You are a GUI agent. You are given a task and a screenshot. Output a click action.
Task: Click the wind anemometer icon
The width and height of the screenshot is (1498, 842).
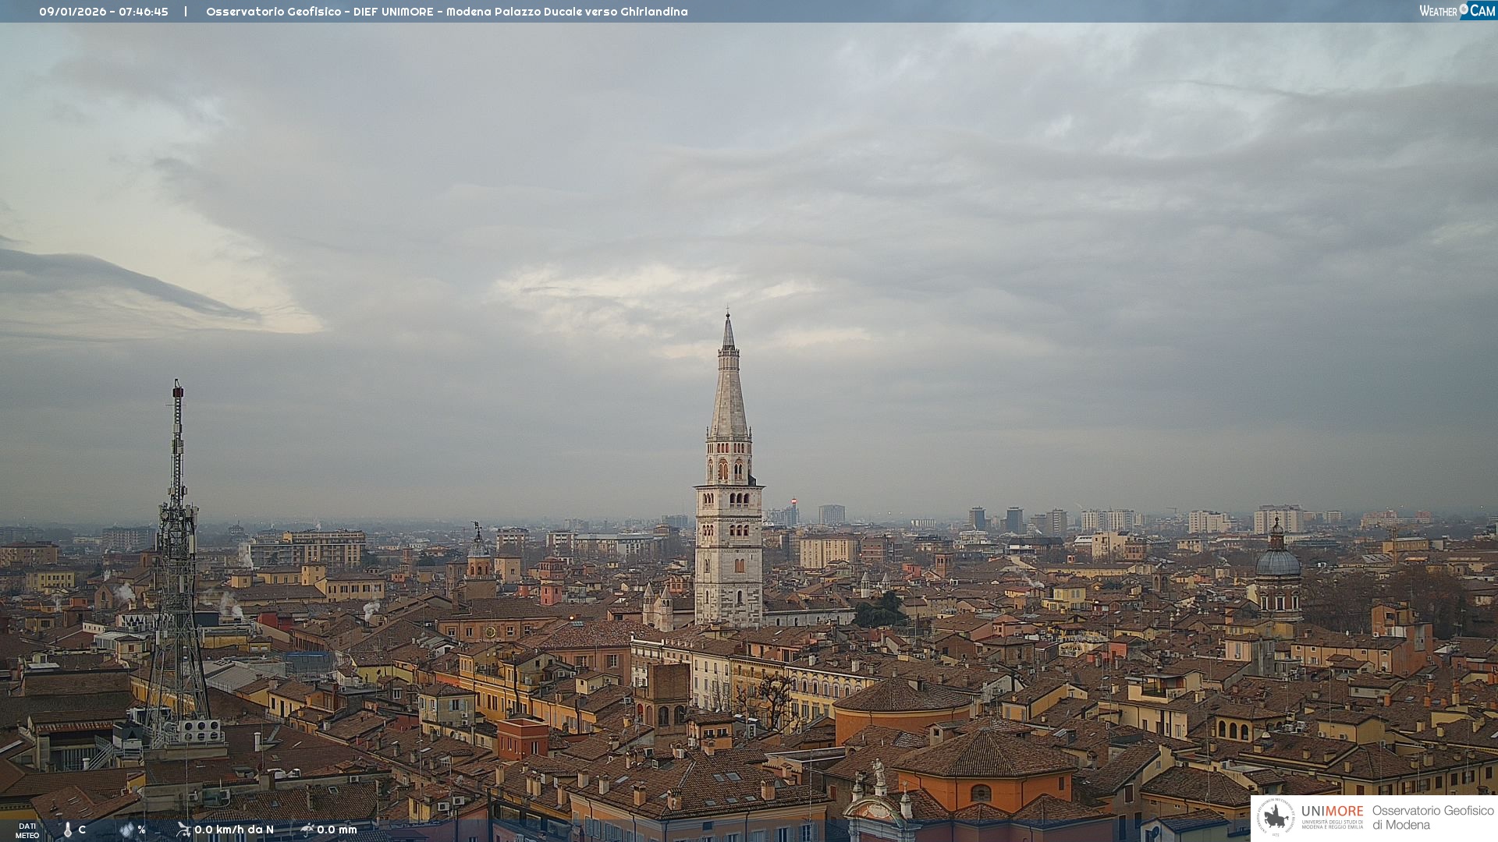point(183,830)
